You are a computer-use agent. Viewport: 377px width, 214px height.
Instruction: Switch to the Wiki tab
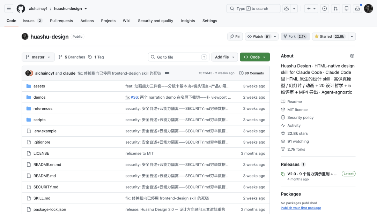coord(126,21)
